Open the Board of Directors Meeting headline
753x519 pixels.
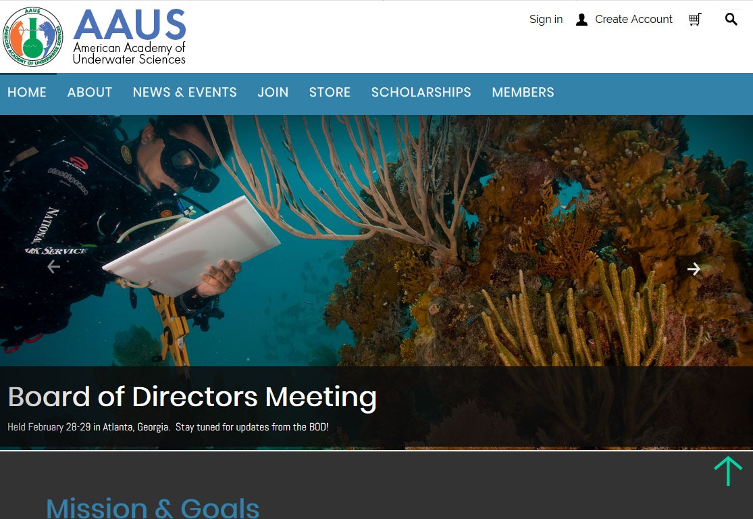(x=192, y=397)
